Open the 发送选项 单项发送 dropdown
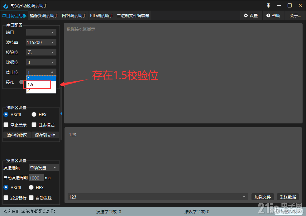The image size is (306, 216). click(x=44, y=167)
